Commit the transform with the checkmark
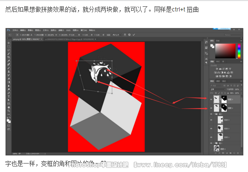 pyautogui.click(x=134, y=35)
